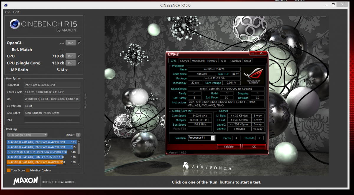Image resolution: width=354 pixels, height=195 pixels.
Task: Minimize the CPU-Z window
Action: 253,53
